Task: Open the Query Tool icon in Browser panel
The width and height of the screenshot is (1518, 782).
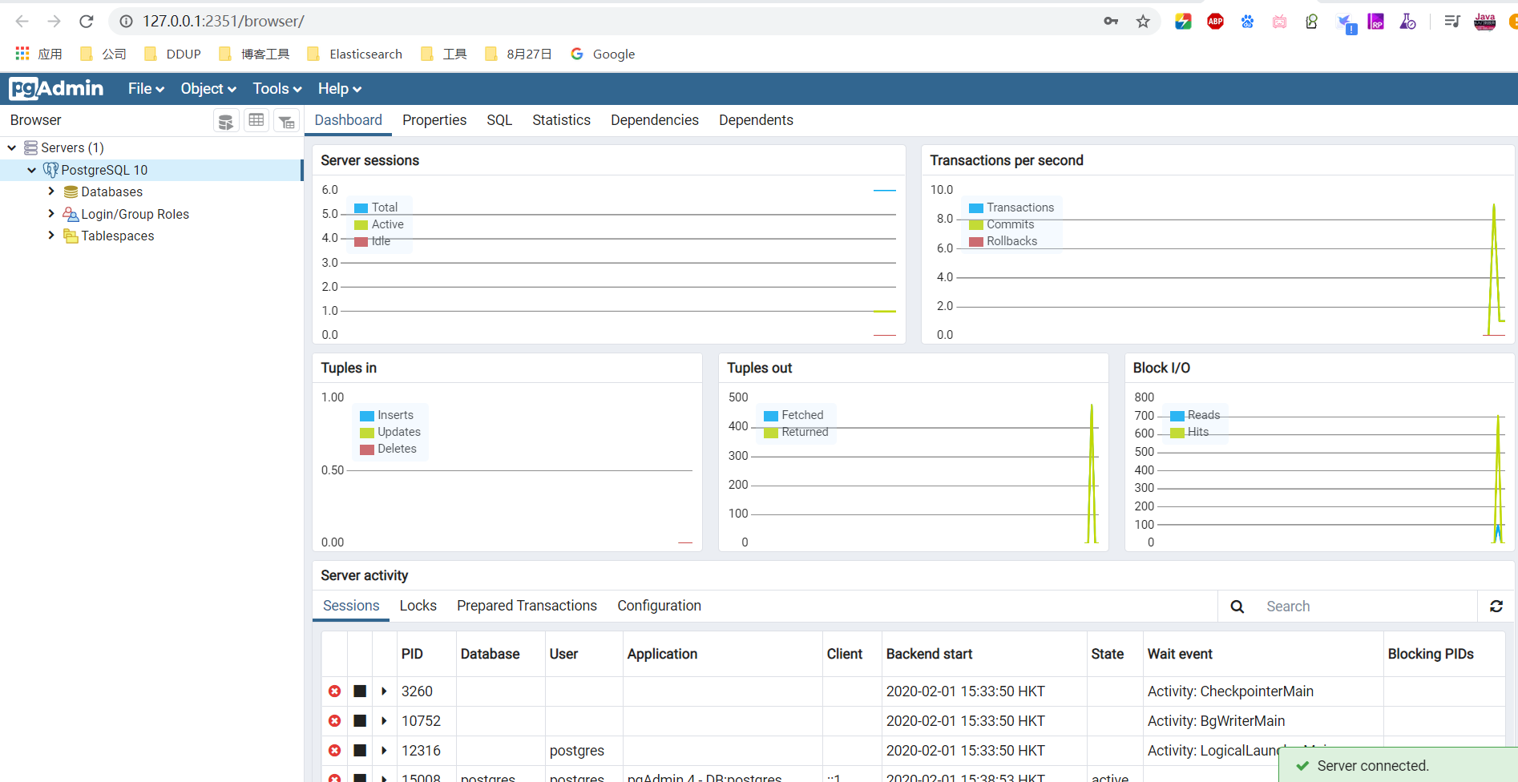Action: [x=226, y=121]
